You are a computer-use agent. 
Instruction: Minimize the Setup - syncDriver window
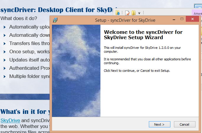pyautogui.click(x=174, y=19)
